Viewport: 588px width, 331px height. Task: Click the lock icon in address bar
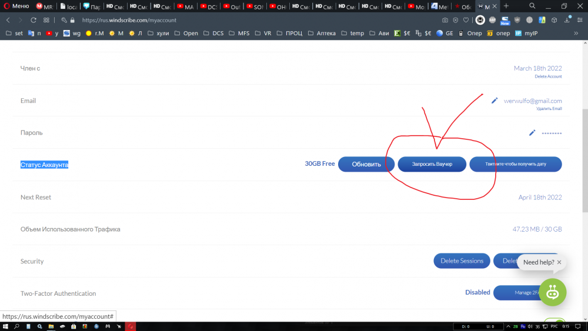[72, 20]
